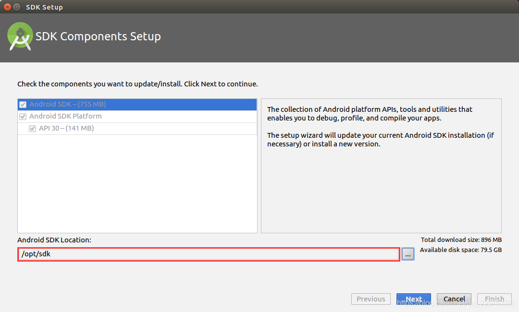
Task: Click the Android SDK Location label
Action: (54, 240)
